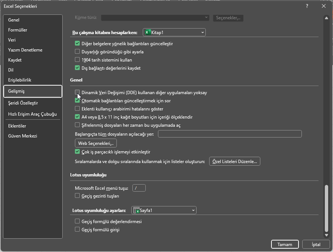This screenshot has height=252, width=333.
Task: Enable Şifrelenmiş dosyaları her zaman bu uygulamada aç
Action: (x=78, y=125)
